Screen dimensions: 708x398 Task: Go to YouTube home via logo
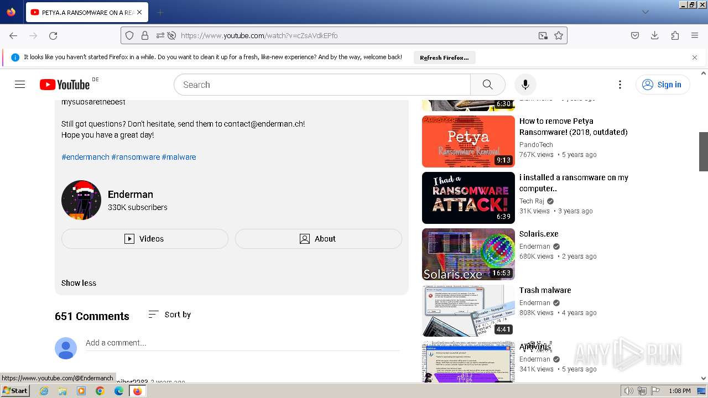coord(65,85)
